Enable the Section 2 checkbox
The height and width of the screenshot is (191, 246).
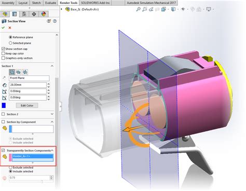3,114
